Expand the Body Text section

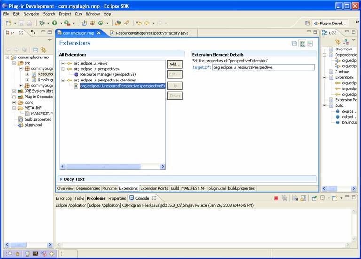tap(62, 179)
